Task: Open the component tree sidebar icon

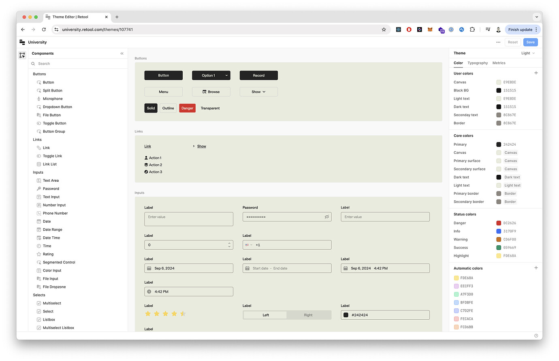Action: click(x=22, y=55)
